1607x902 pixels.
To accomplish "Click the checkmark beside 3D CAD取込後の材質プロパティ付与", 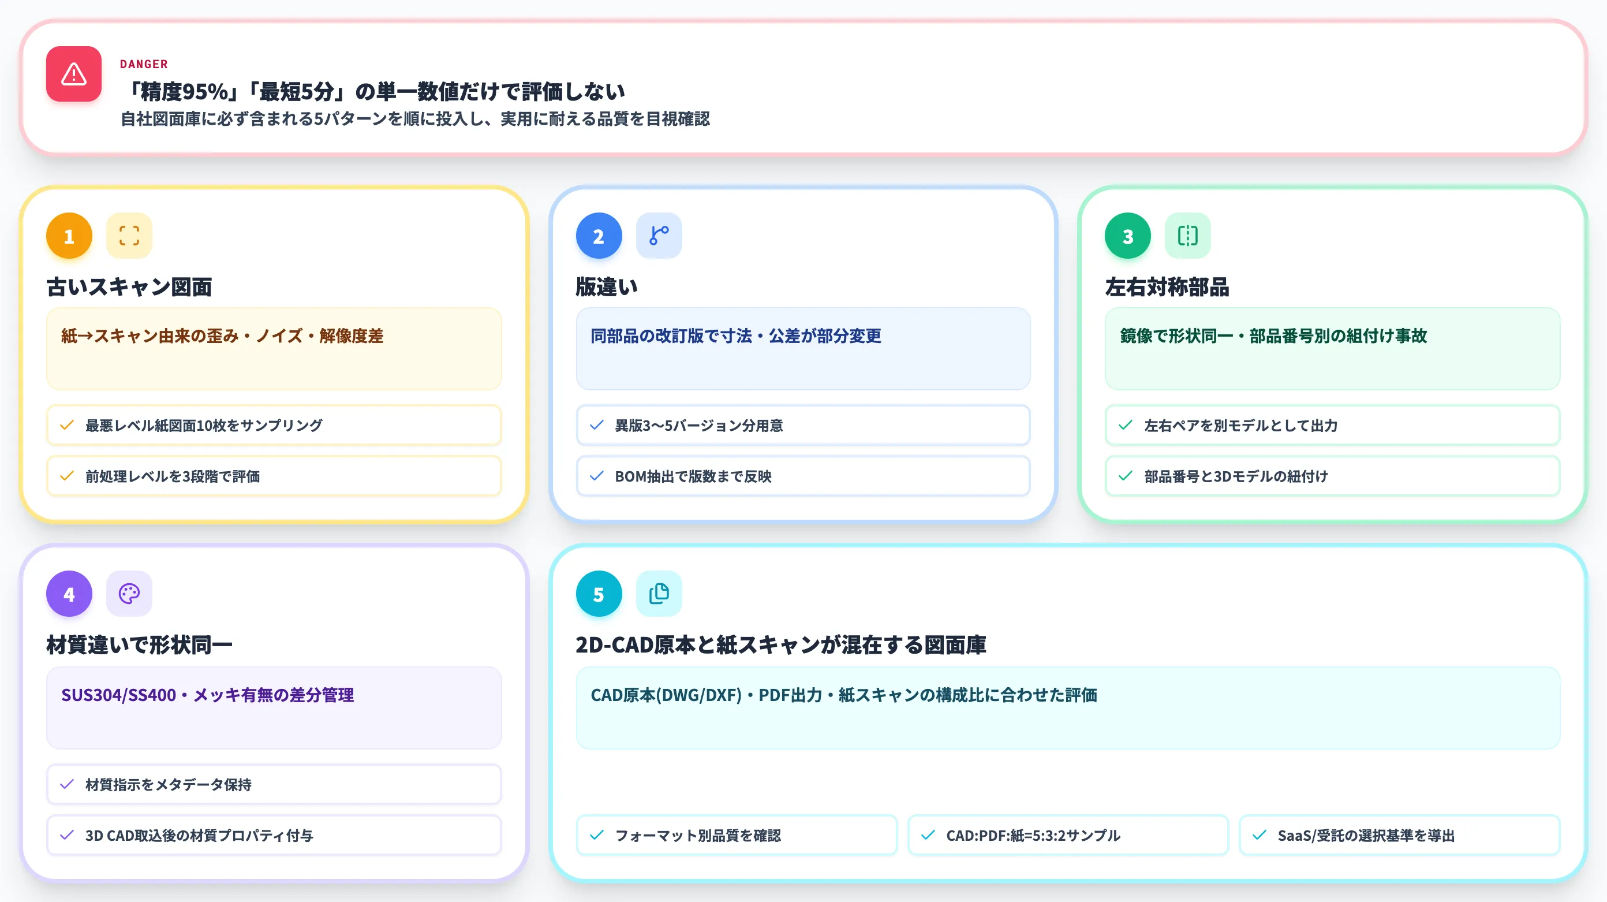I will 67,835.
